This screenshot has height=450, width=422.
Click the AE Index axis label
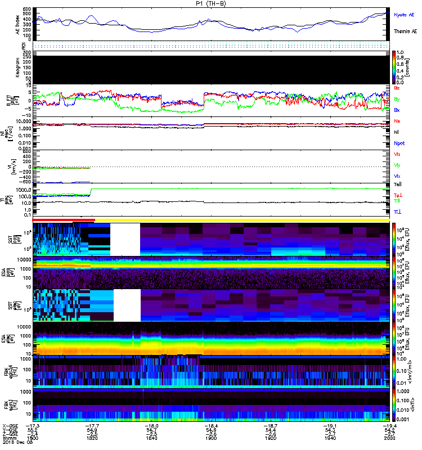tap(18, 25)
